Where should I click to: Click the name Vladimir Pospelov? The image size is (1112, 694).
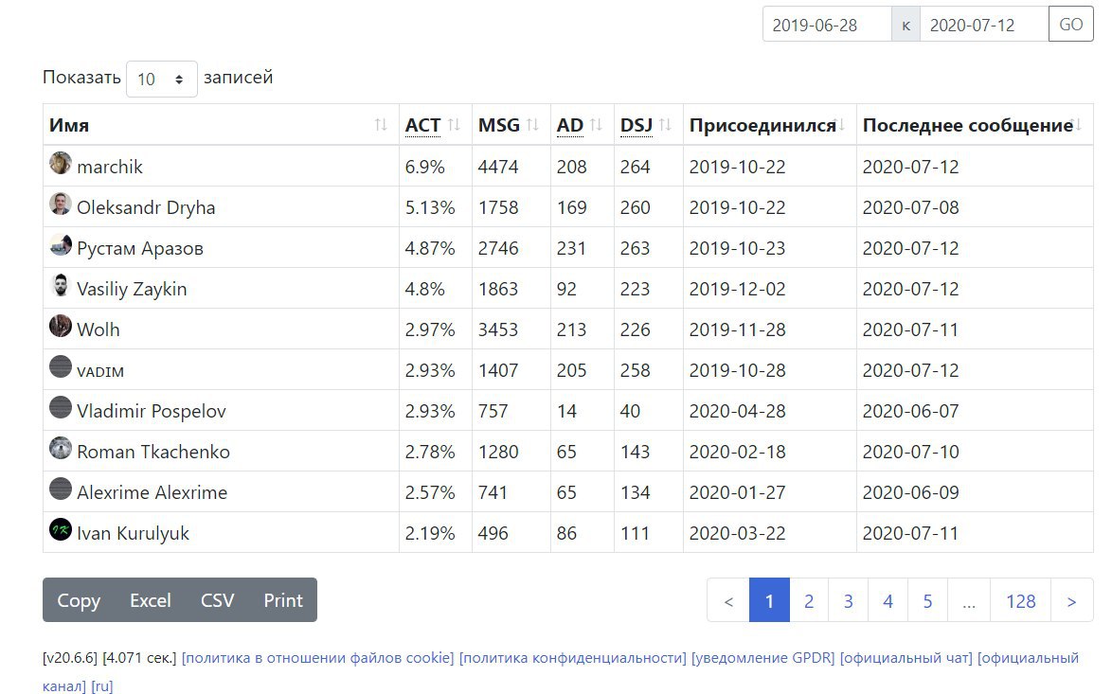click(x=152, y=411)
